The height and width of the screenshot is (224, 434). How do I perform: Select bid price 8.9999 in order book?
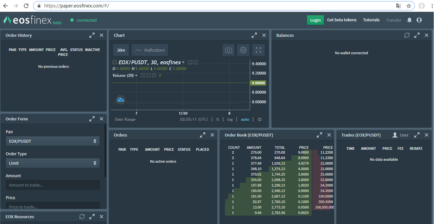[303, 158]
